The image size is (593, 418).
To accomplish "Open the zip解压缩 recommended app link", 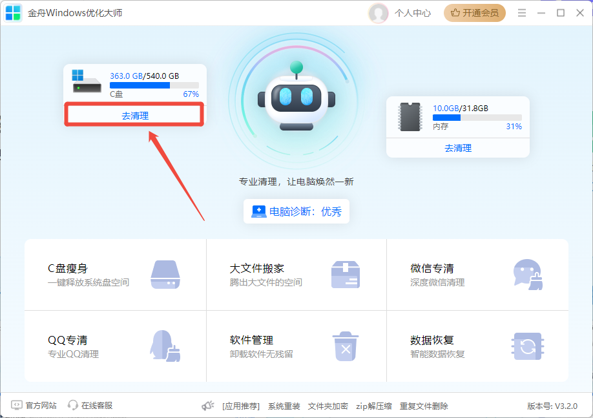I will click(373, 406).
